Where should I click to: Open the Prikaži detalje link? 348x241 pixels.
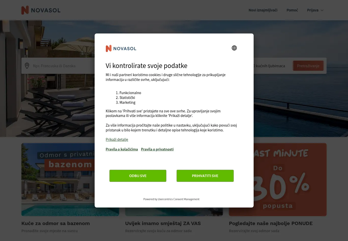[x=117, y=140]
